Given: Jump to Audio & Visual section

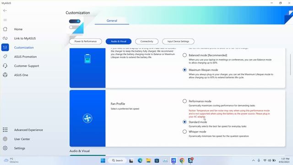Looking at the screenshot, I should [x=119, y=41].
